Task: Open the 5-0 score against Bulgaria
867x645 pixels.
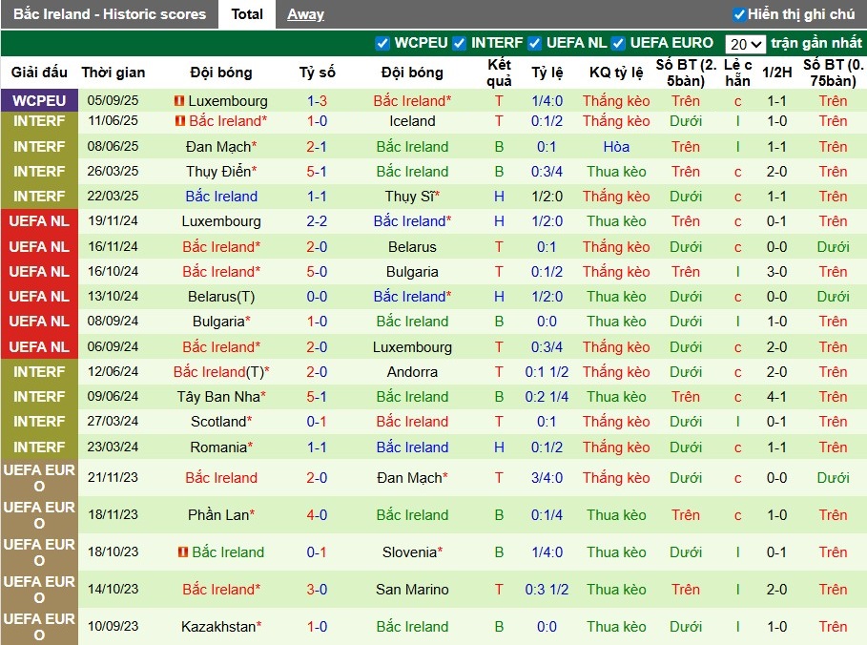Action: 317,272
